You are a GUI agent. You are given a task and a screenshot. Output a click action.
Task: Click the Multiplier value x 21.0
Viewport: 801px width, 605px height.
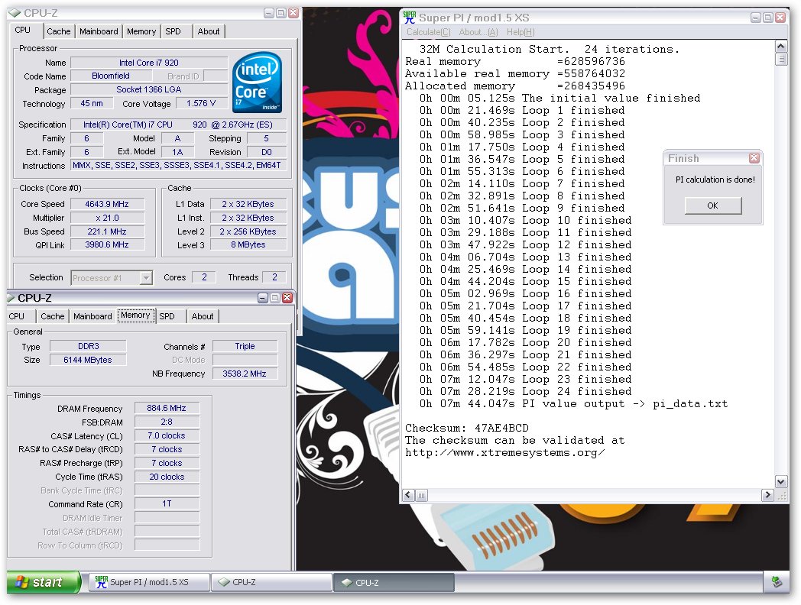tap(107, 218)
